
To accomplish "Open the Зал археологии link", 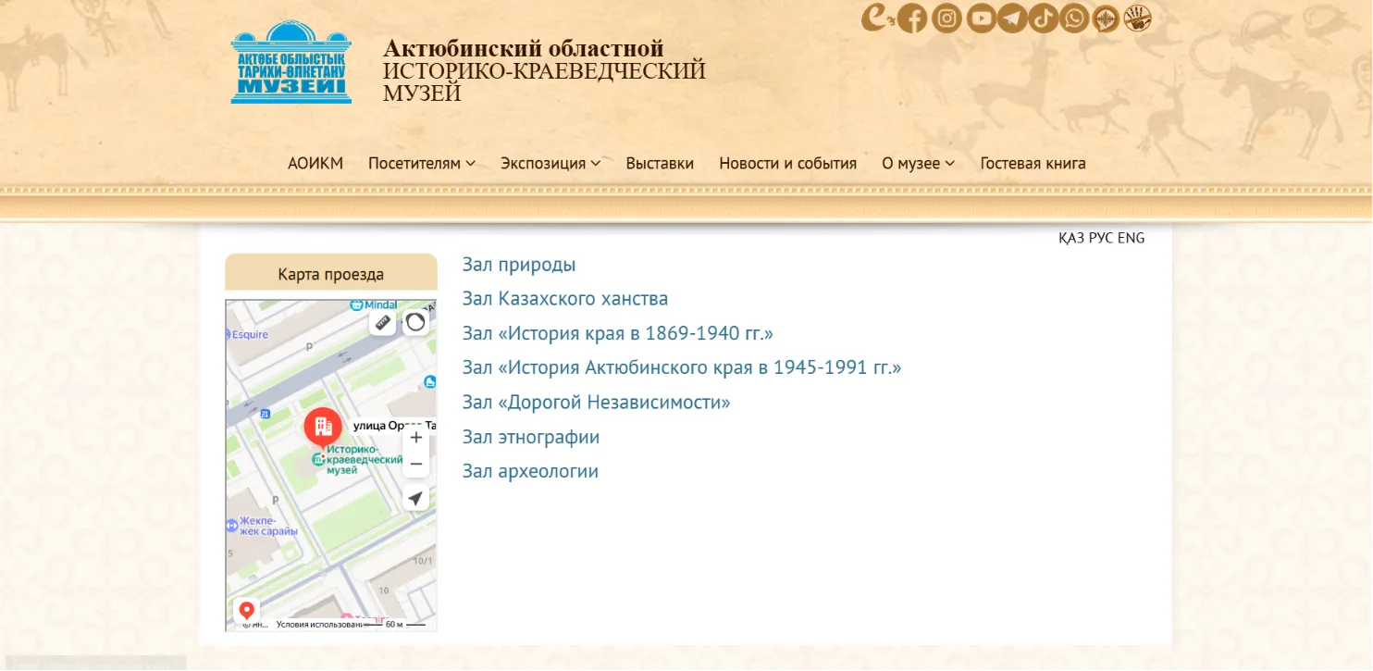I will pos(530,471).
